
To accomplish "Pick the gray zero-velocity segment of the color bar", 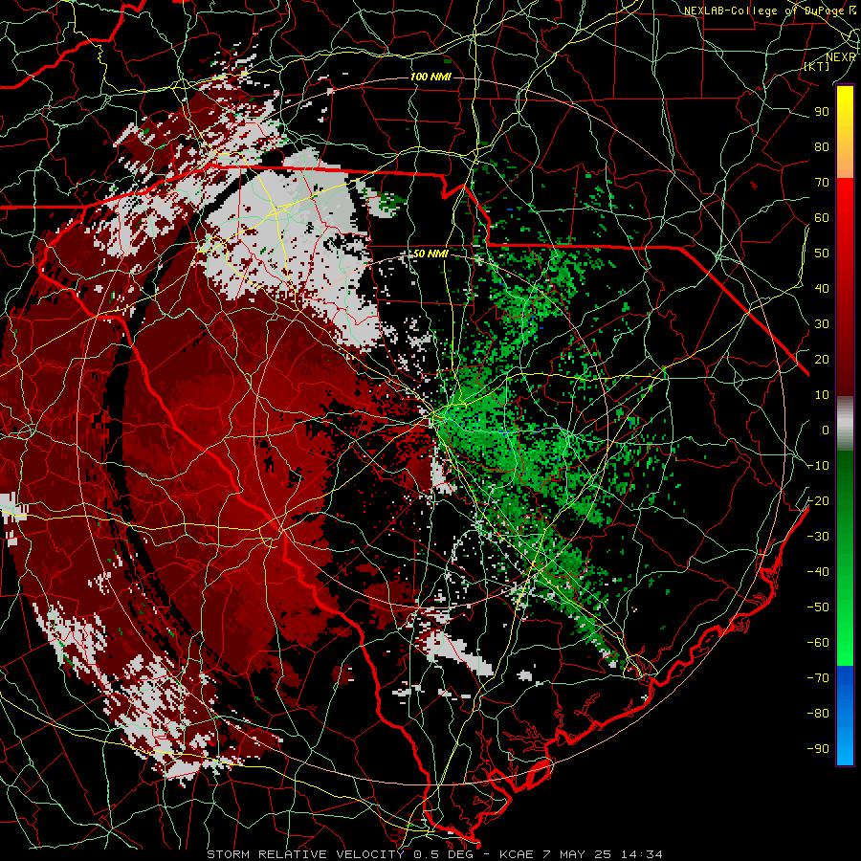I will click(845, 424).
